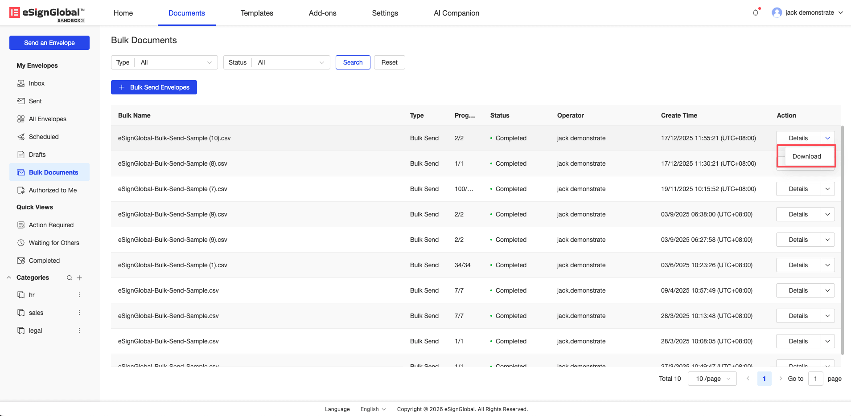Open the Inbox folder icon
Screen dimensions: 851x416
[x=21, y=83]
